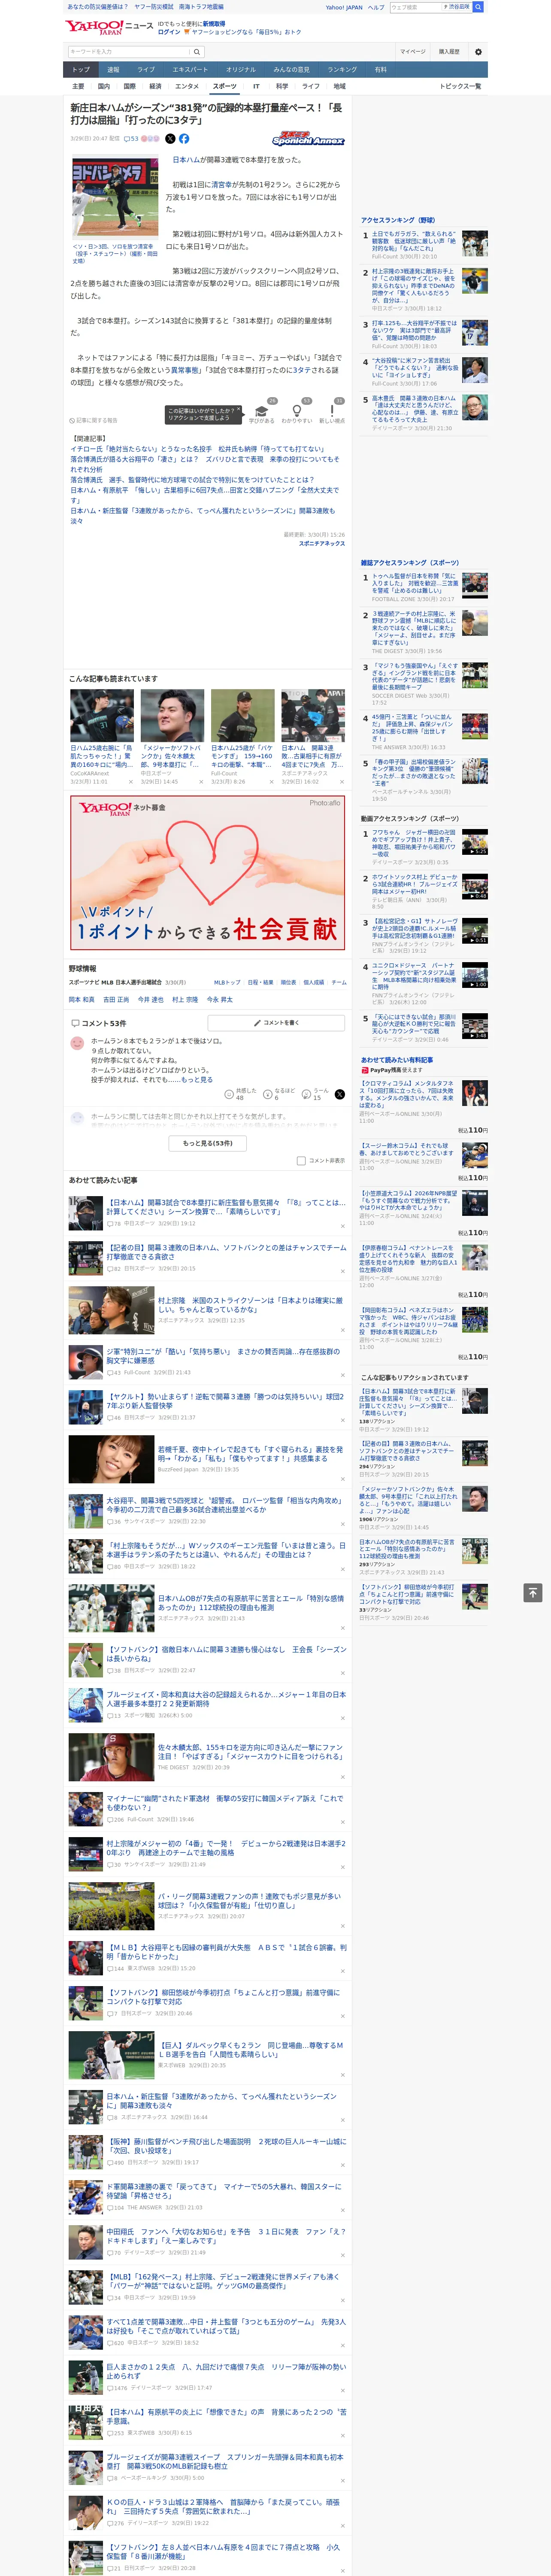Select the 'IT' category tab
This screenshot has height=2576, width=551.
point(256,86)
